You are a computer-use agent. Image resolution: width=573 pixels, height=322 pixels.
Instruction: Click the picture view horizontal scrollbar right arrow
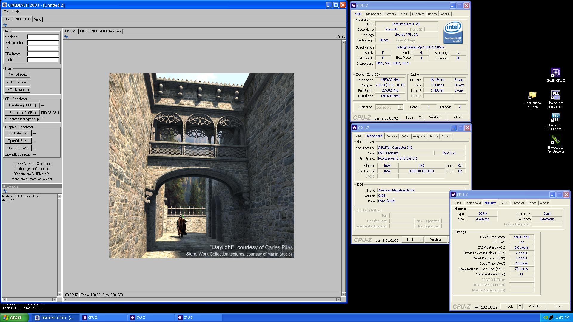point(338,299)
